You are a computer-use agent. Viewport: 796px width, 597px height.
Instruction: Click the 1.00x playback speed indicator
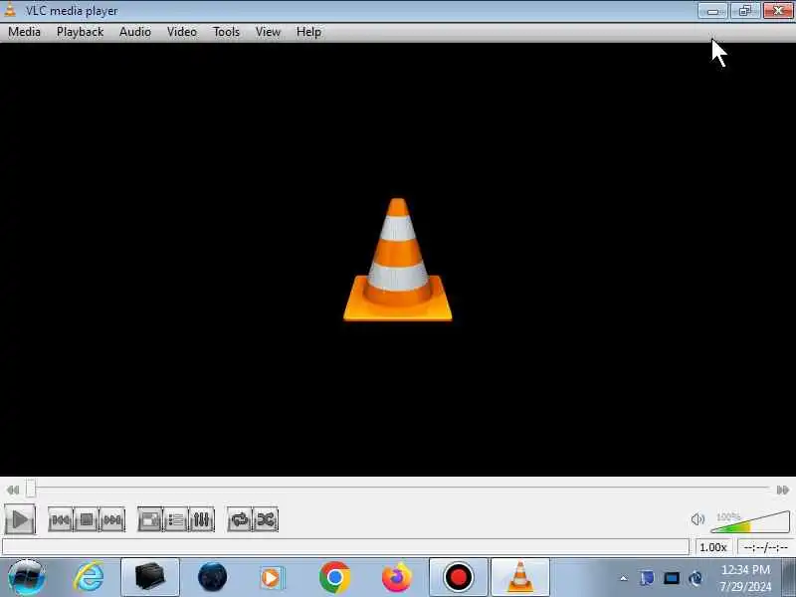(x=713, y=547)
